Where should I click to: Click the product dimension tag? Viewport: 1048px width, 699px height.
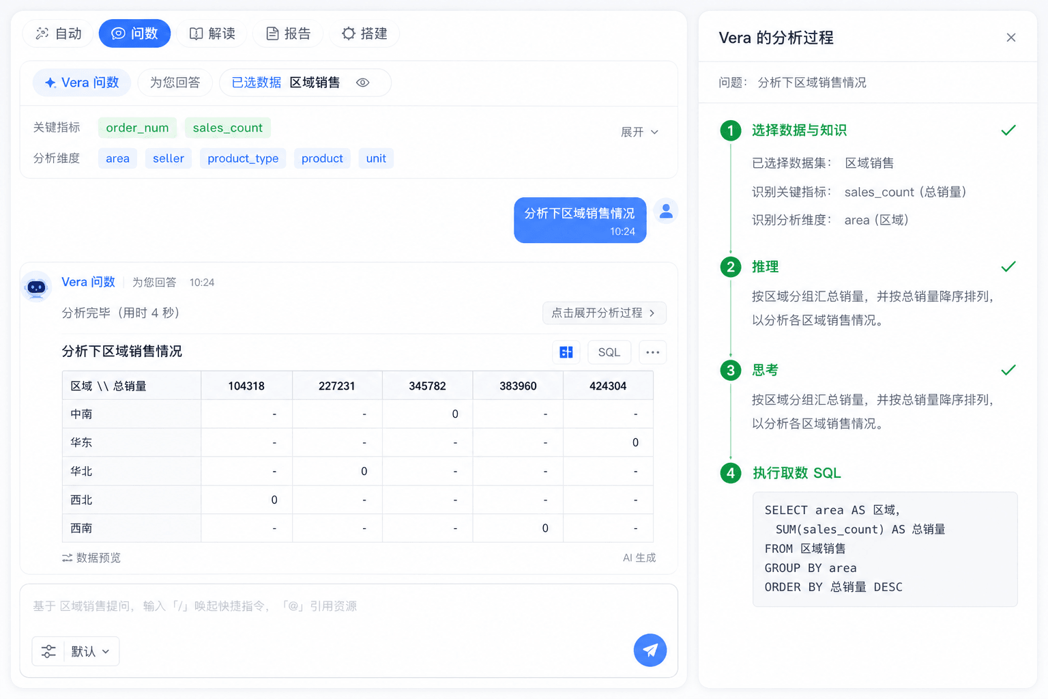(322, 158)
